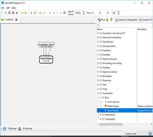Increase zoom percentage with up arrow

[x=119, y=12]
